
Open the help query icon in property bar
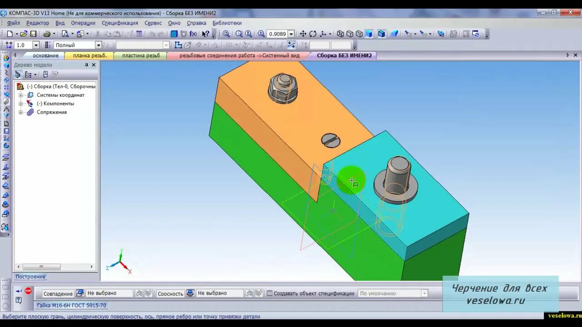(19, 300)
